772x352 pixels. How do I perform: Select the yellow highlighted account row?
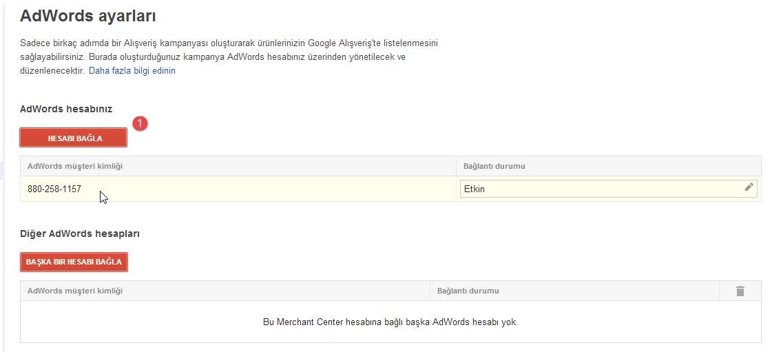click(275, 189)
